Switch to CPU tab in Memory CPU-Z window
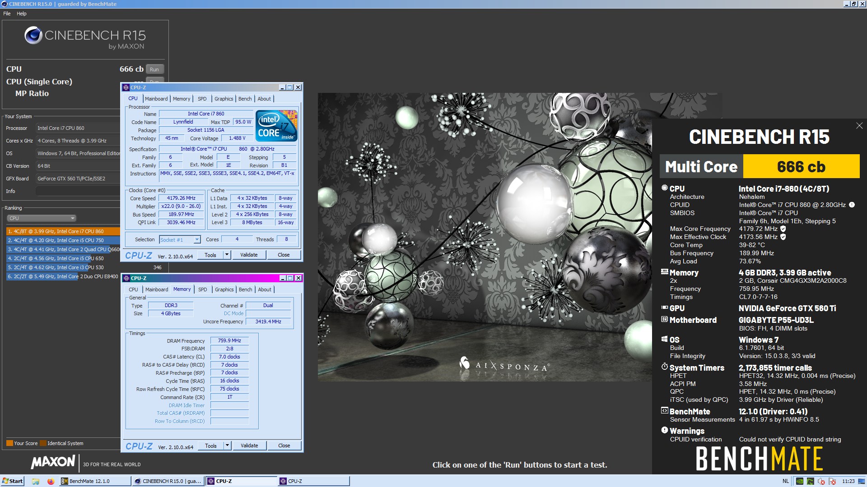The image size is (867, 487). click(133, 289)
